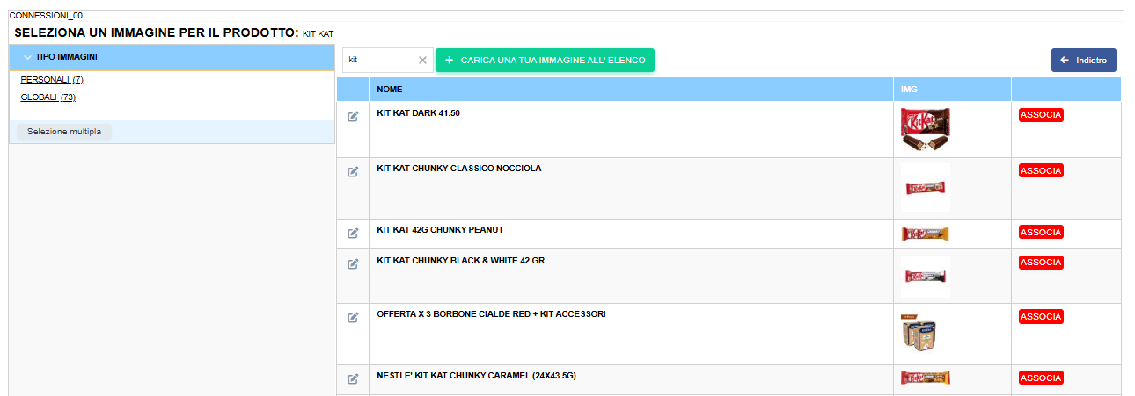
Task: Clear the search field with the X icon
Action: click(x=422, y=60)
